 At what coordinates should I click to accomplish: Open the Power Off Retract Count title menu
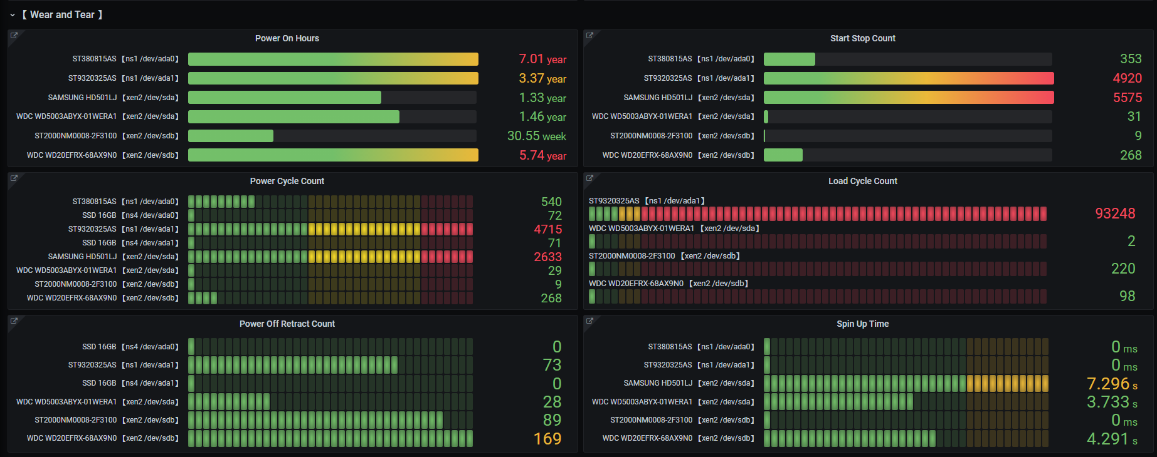(287, 324)
